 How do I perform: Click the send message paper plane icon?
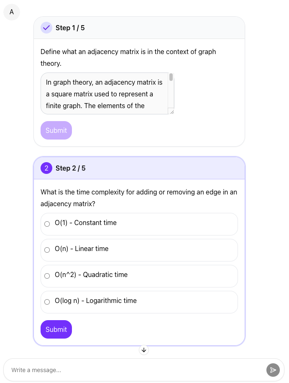(x=273, y=370)
